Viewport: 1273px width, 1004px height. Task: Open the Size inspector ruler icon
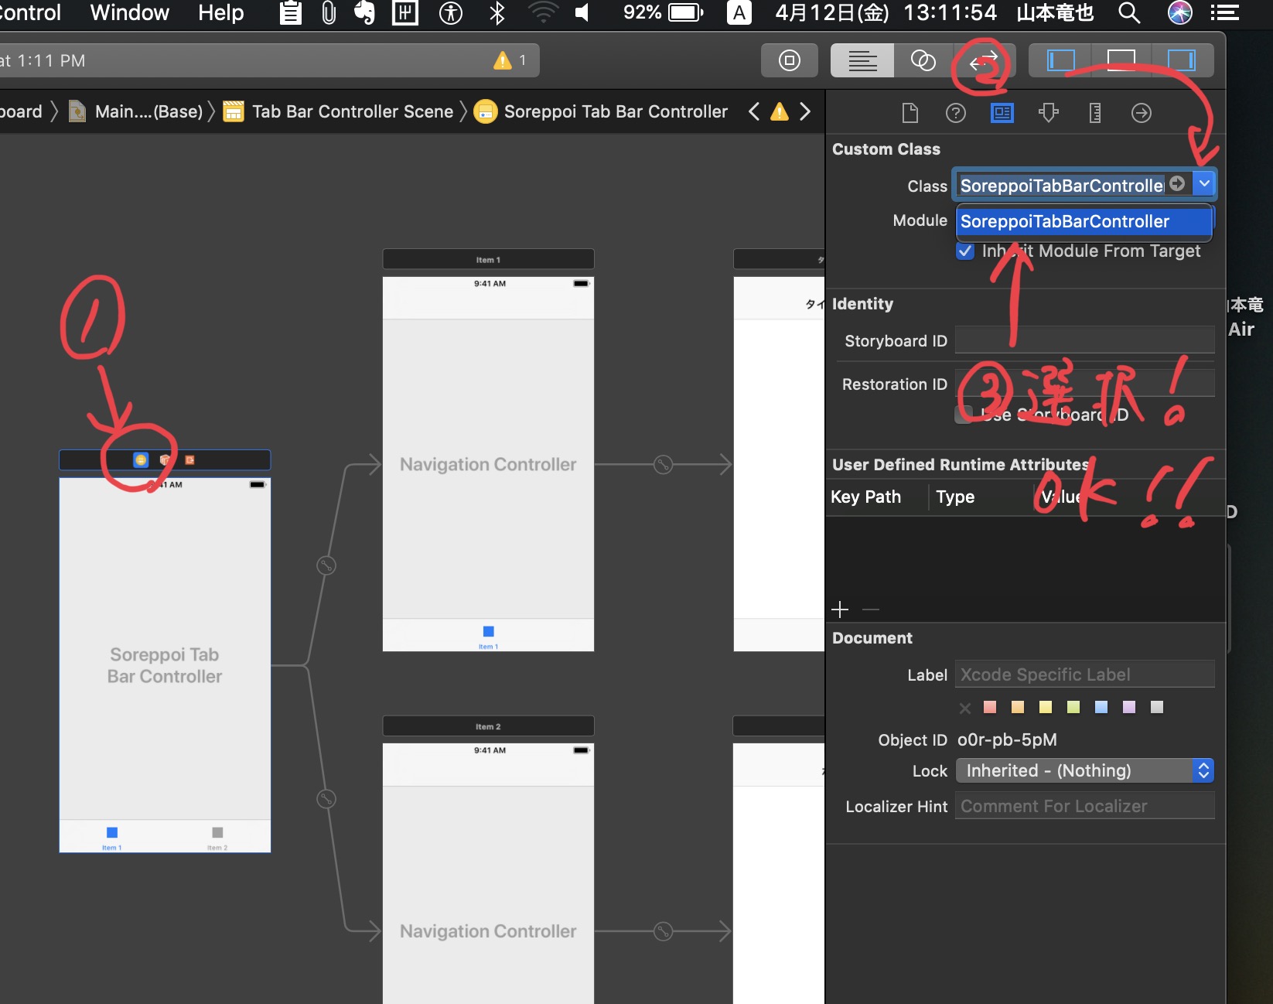[1094, 114]
